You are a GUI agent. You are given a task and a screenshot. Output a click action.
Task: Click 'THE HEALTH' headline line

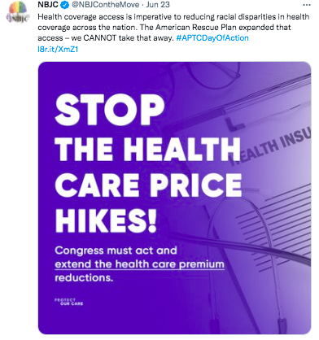148,149
